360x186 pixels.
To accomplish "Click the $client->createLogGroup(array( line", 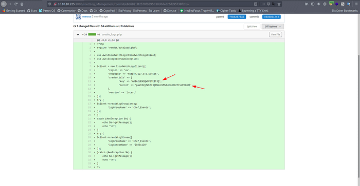I will point(179,104).
